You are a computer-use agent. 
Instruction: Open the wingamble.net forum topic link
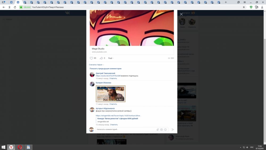coord(118,116)
